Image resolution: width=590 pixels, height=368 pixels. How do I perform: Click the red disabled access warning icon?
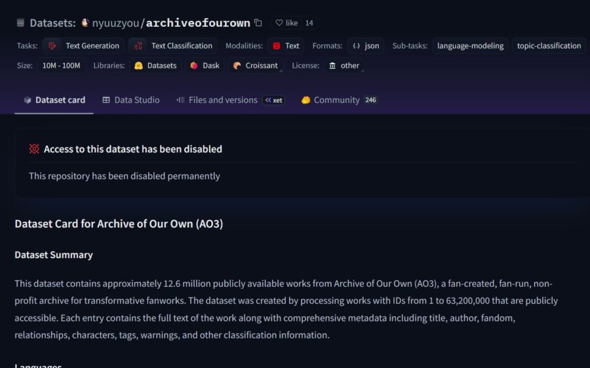pos(34,149)
